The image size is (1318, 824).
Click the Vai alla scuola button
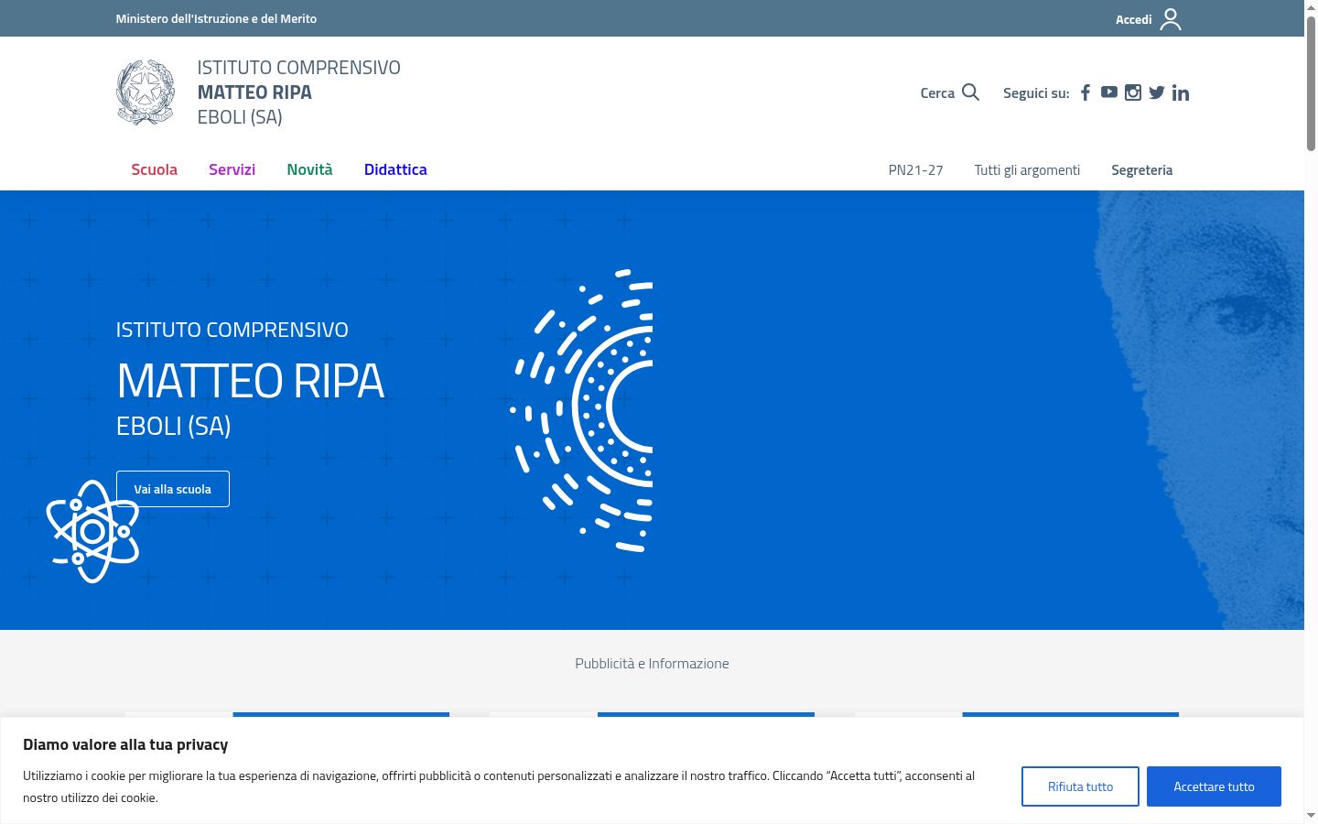tap(173, 489)
